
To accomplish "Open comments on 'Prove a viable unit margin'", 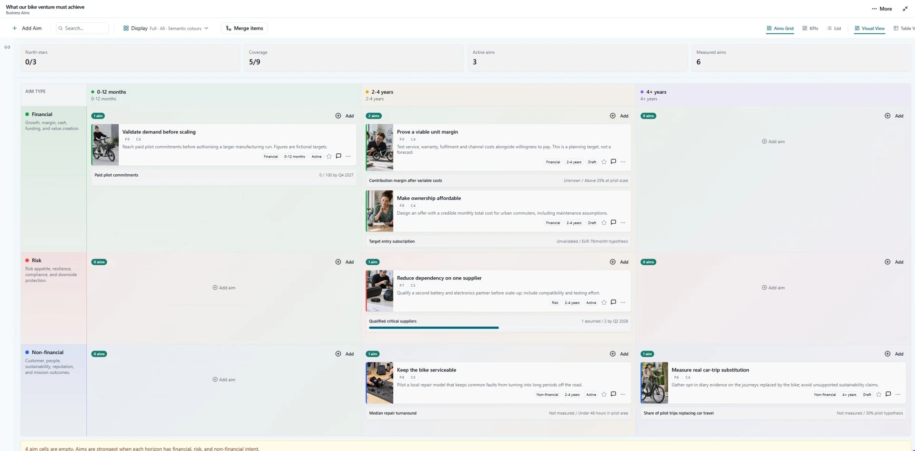I will click(x=613, y=162).
